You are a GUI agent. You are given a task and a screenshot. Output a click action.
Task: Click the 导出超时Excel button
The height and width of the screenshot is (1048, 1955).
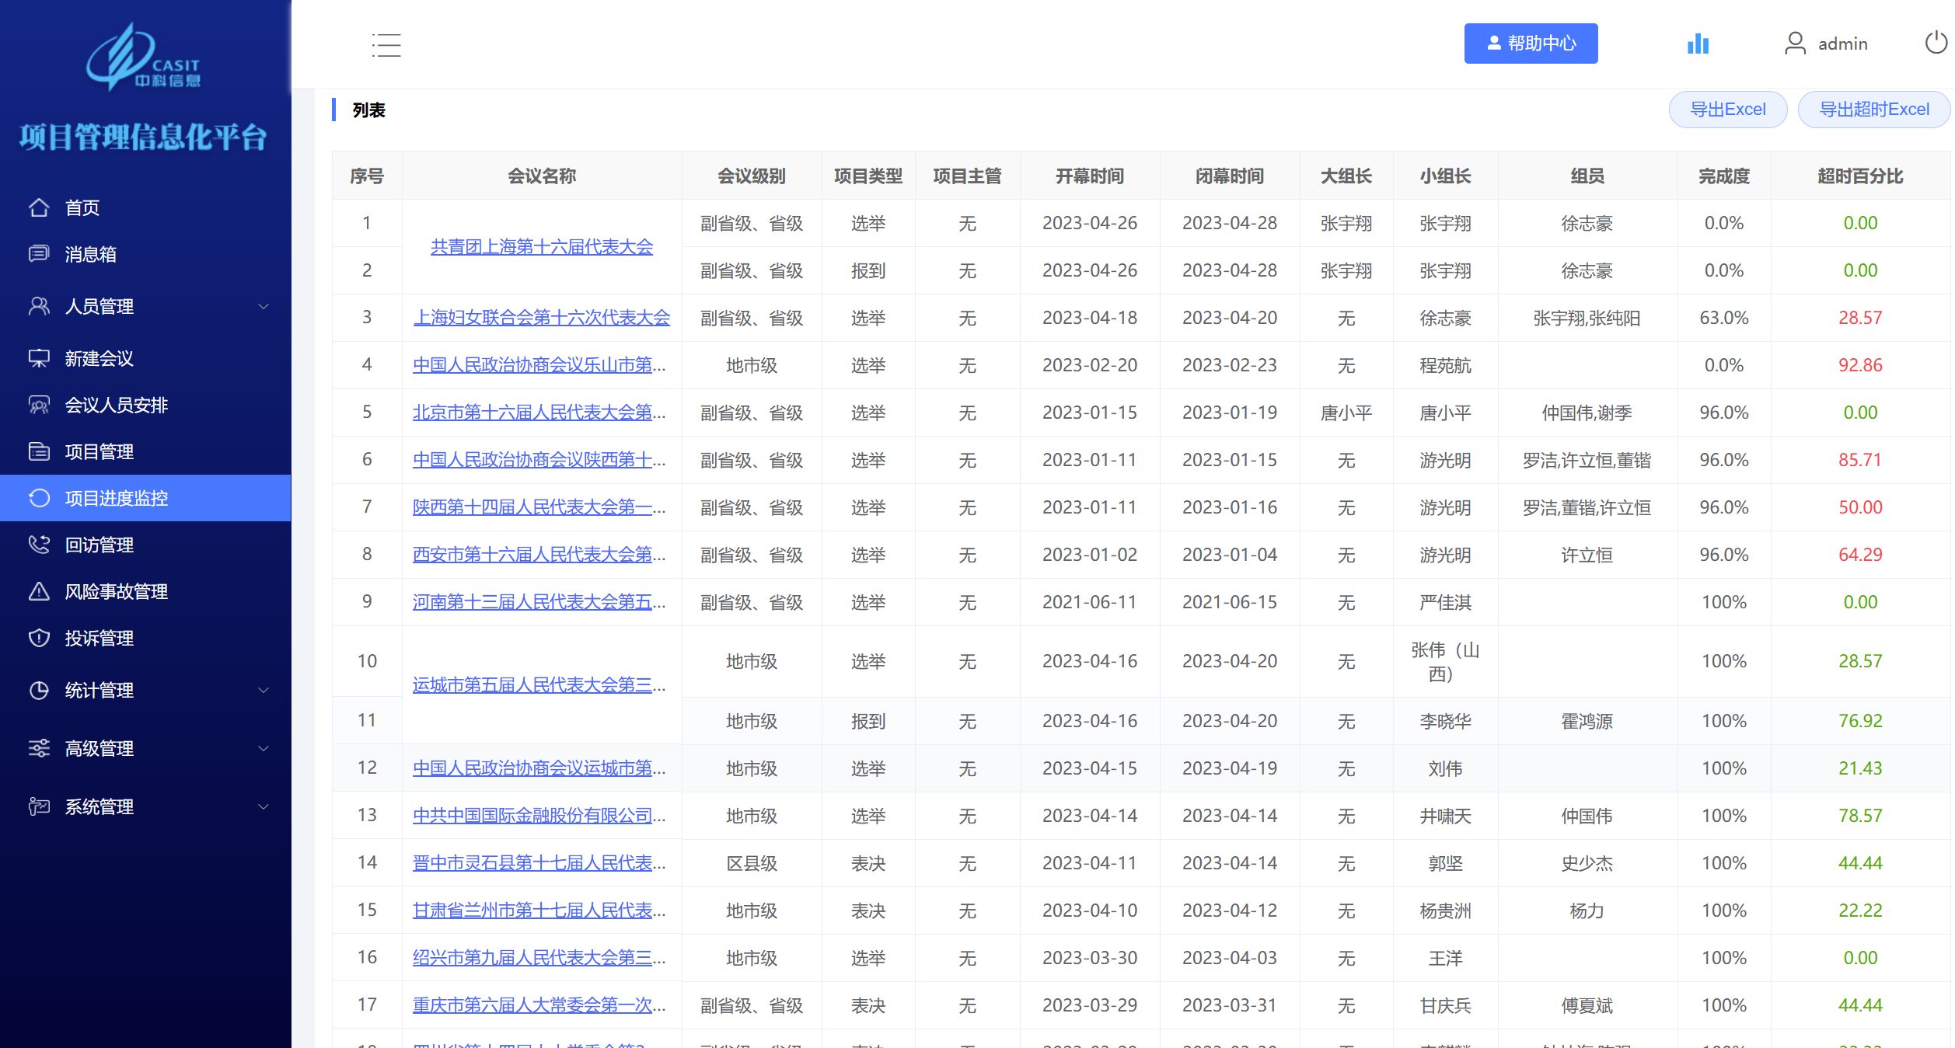pyautogui.click(x=1873, y=110)
